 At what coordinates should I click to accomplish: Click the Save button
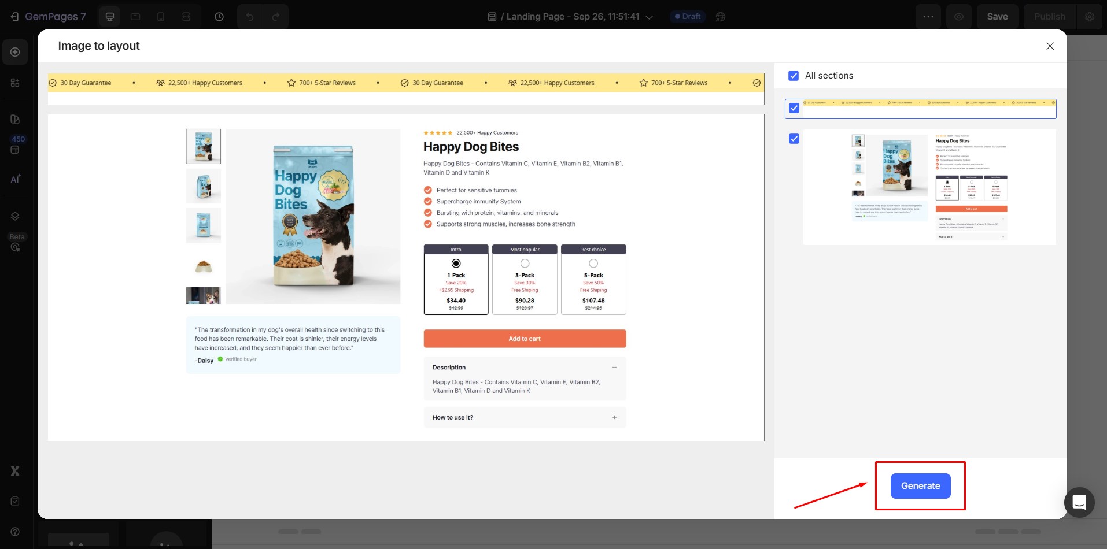(997, 17)
